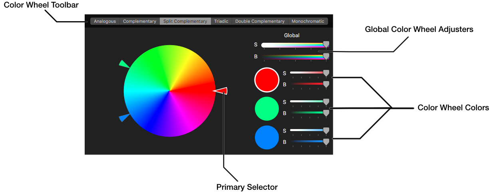
Task: Click the red brightness slider handle
Action: [326, 84]
